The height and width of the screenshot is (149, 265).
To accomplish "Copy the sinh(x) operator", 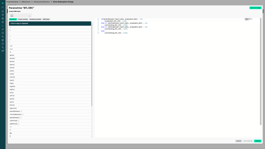I will click(x=50, y=96).
